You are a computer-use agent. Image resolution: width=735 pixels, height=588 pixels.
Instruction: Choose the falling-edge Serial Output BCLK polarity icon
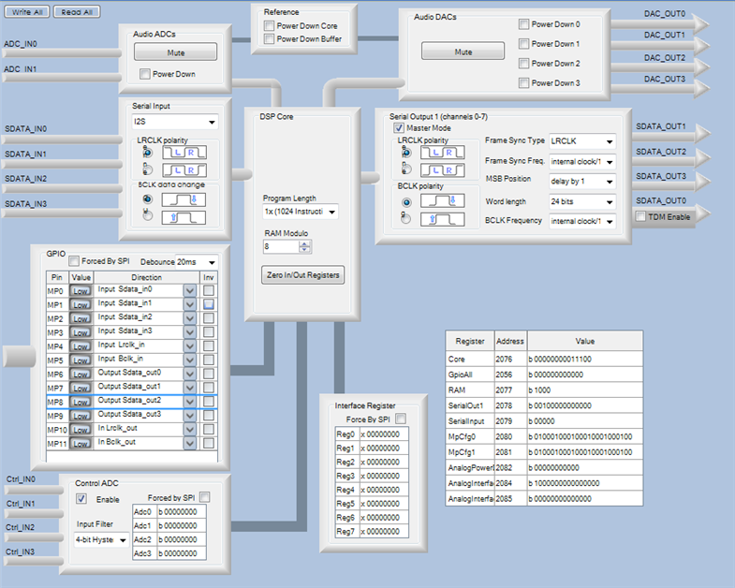(443, 201)
